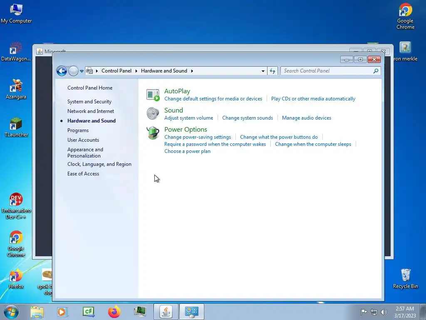Select the My Computer desktop icon
426x320 pixels.
(16, 13)
